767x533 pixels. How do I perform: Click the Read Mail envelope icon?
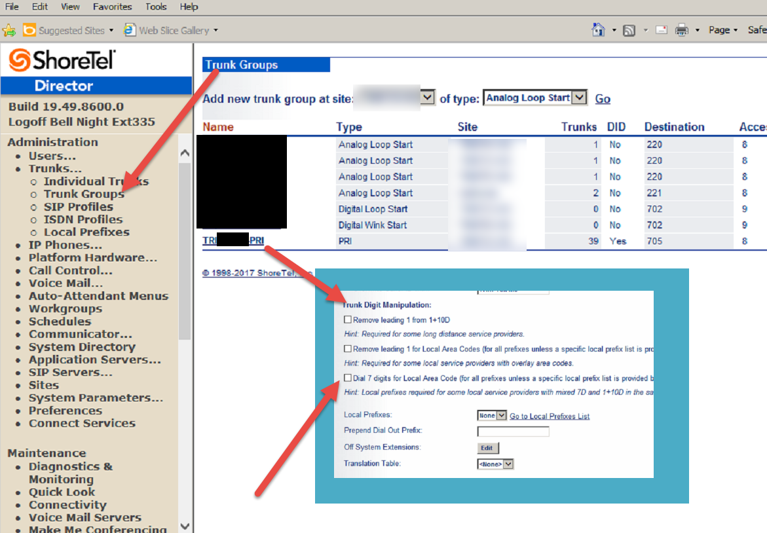[662, 30]
